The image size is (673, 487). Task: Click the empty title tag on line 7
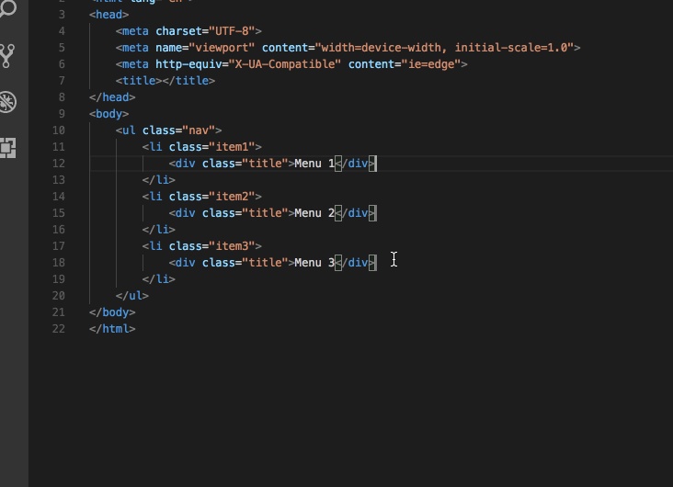click(165, 81)
